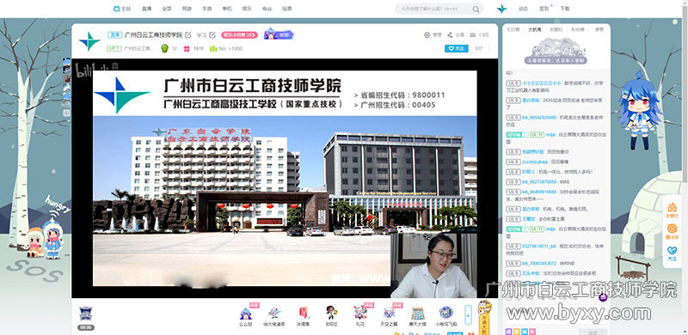Viewport: 688px width, 335px height.
Task: Switch to the 大航海 tab
Action: click(x=534, y=30)
